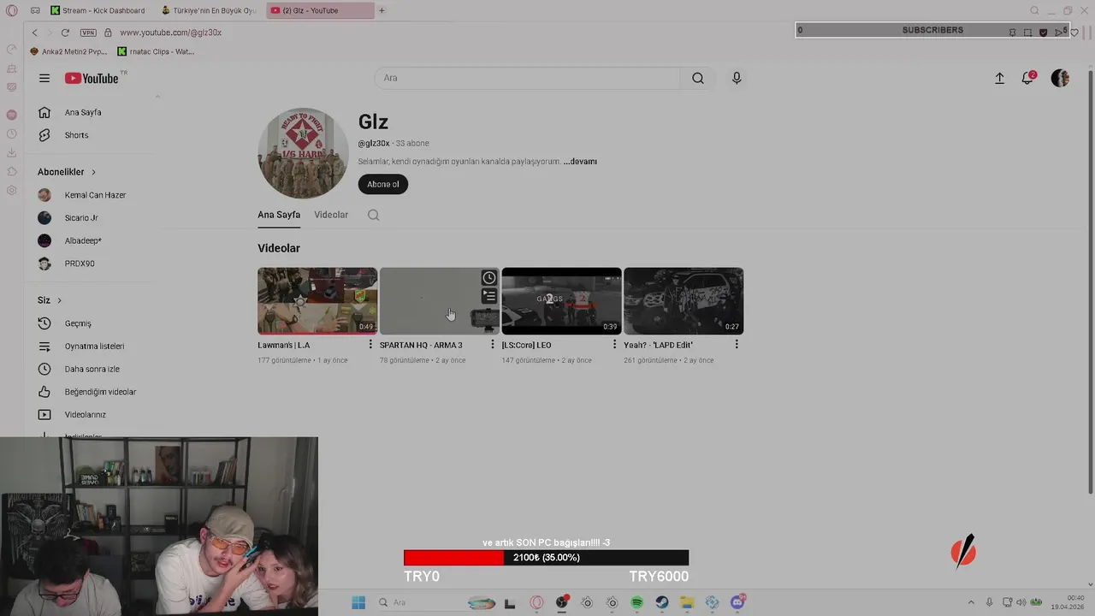Click Watch later clock on SPARTAN HQ thumbnail
Image resolution: width=1095 pixels, height=616 pixels.
pyautogui.click(x=488, y=278)
